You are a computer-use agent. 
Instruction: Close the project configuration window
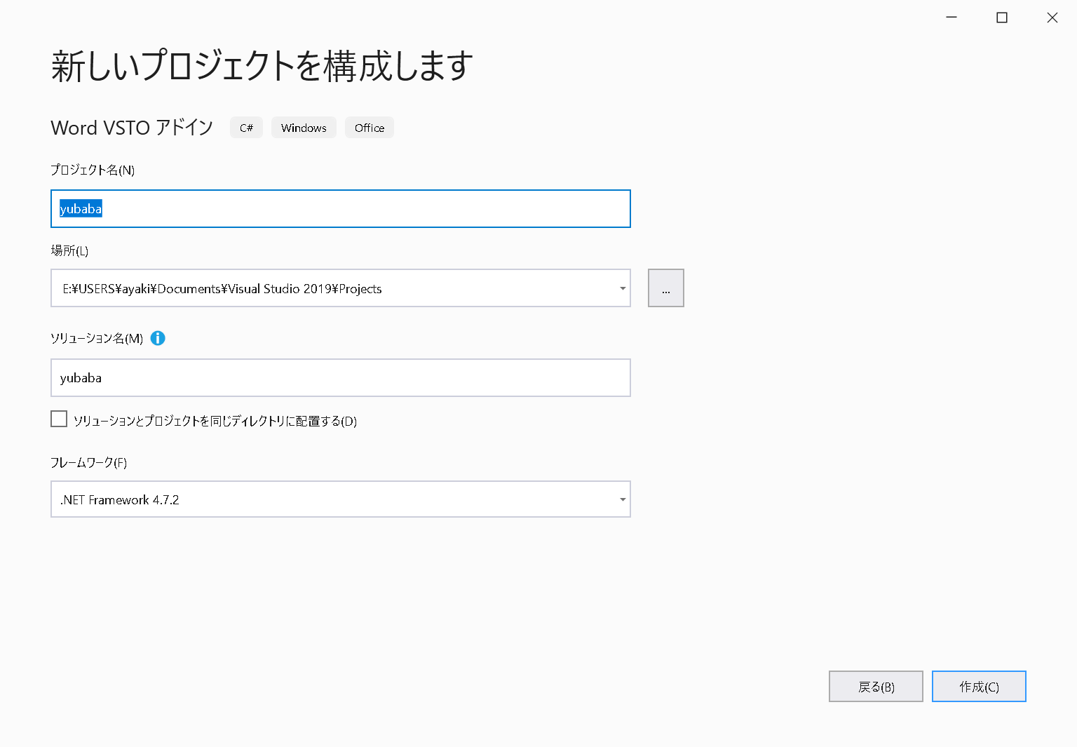(x=1052, y=18)
